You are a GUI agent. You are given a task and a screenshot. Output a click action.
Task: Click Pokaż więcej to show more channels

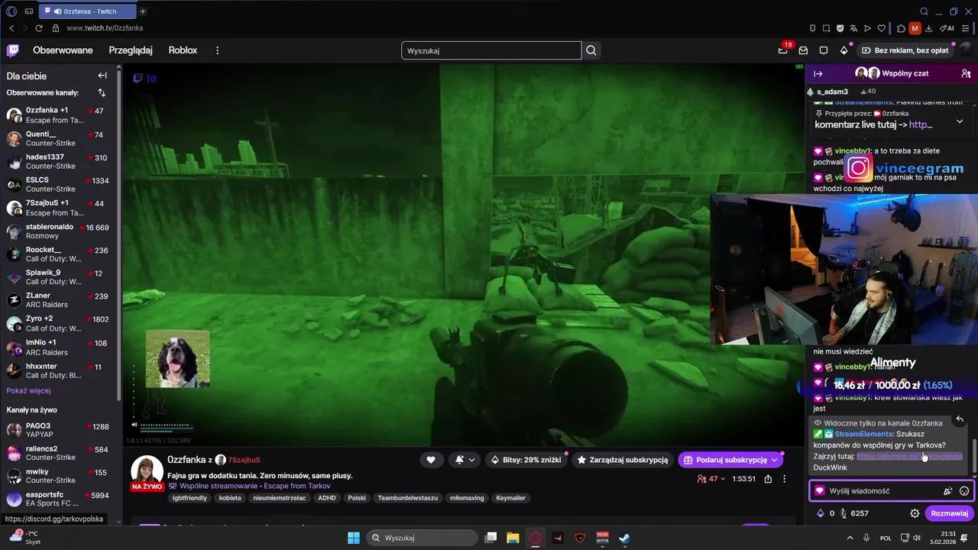[x=28, y=390]
